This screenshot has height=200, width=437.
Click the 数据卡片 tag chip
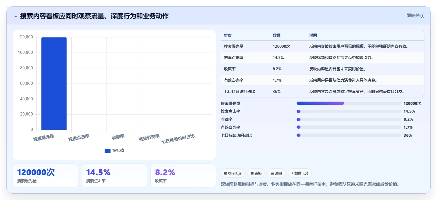[x=300, y=173]
